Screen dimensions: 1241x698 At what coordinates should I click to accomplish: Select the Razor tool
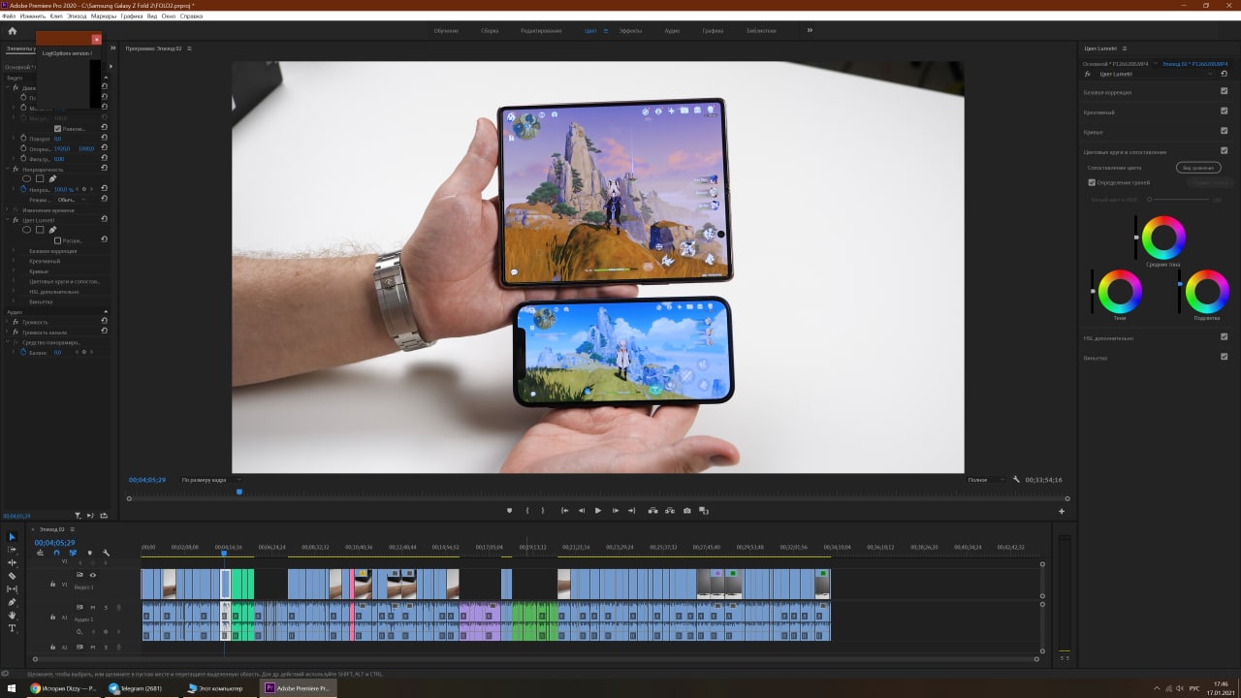pos(13,576)
